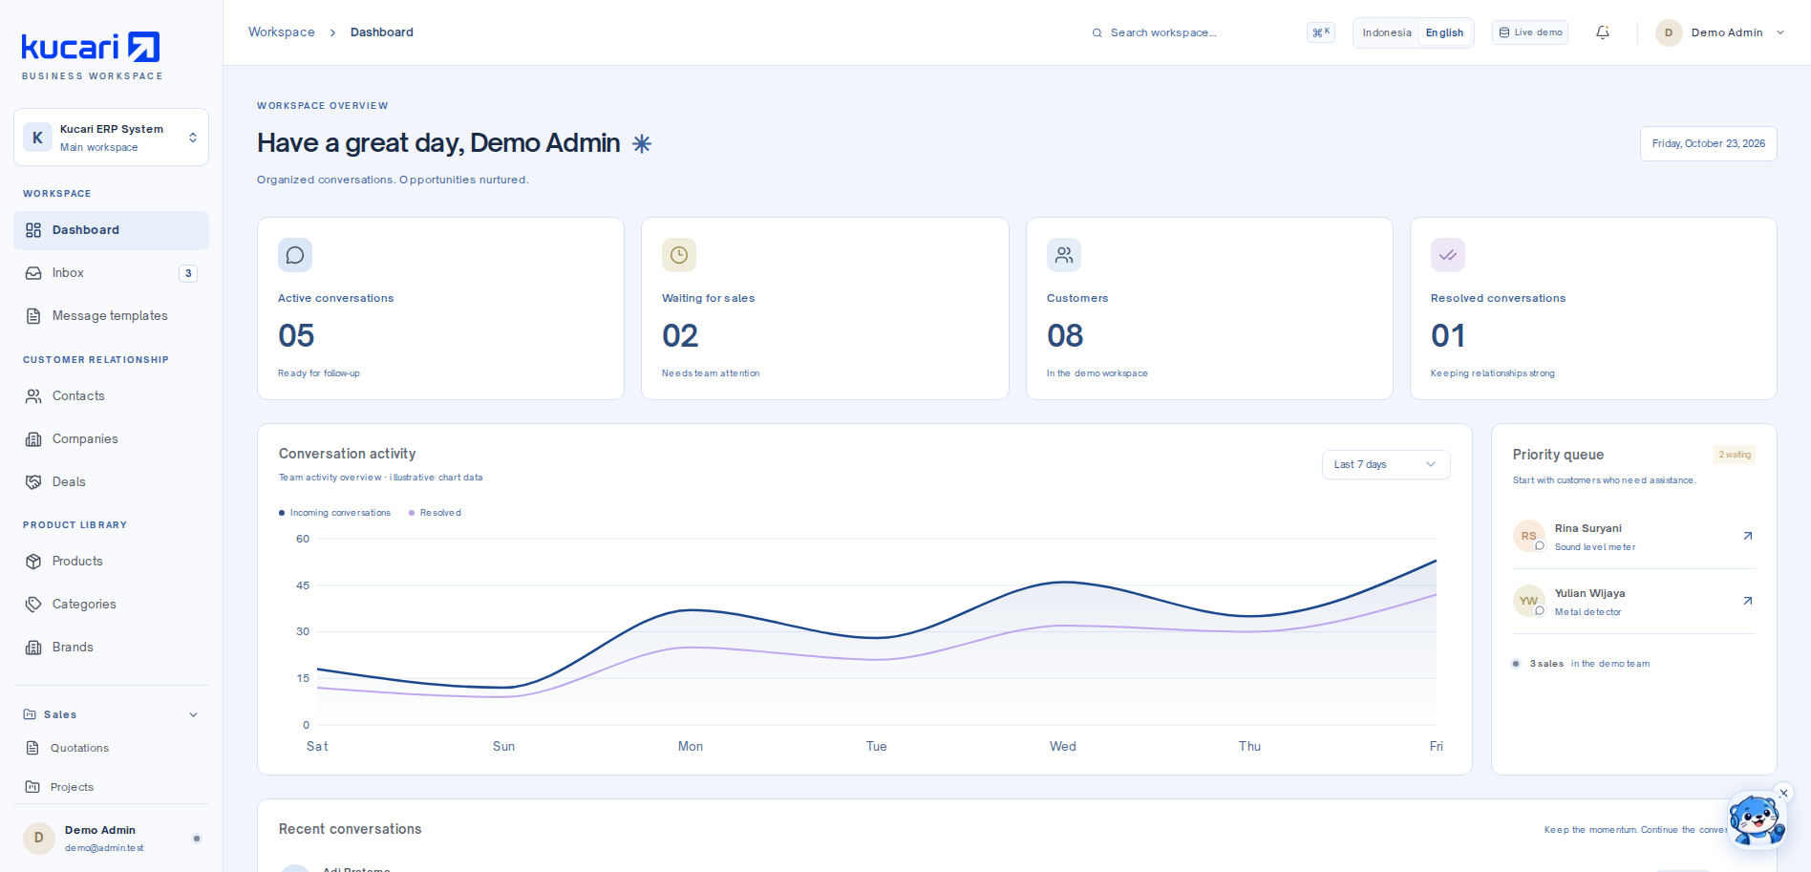Open notifications bell icon
Viewport: 1811px width, 872px height.
1603,32
